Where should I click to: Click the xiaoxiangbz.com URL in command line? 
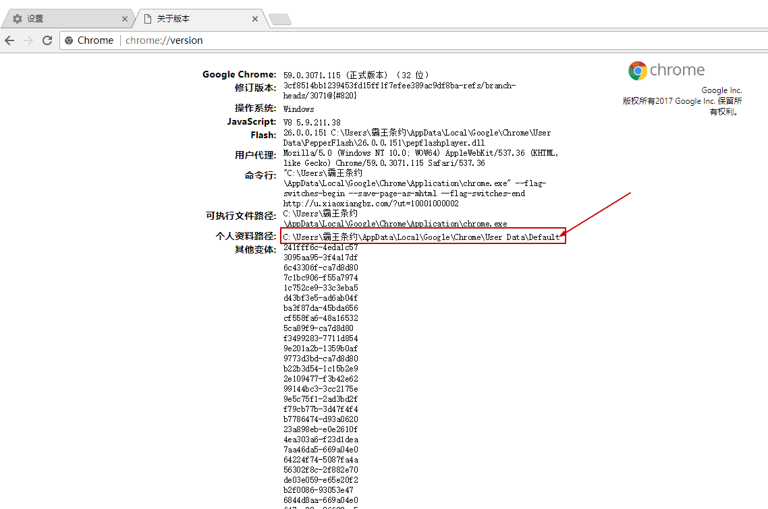(371, 204)
